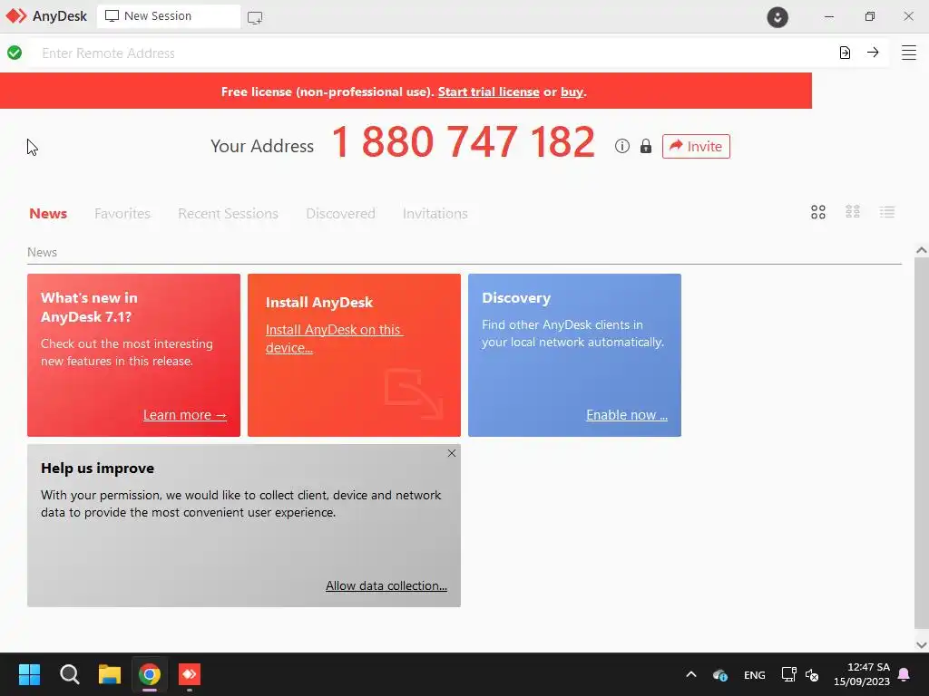Click the install arrow graphic on Install AnyDesk card

[414, 393]
